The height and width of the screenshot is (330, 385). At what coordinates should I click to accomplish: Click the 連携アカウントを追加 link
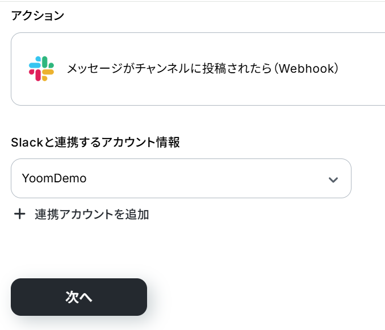pyautogui.click(x=92, y=214)
